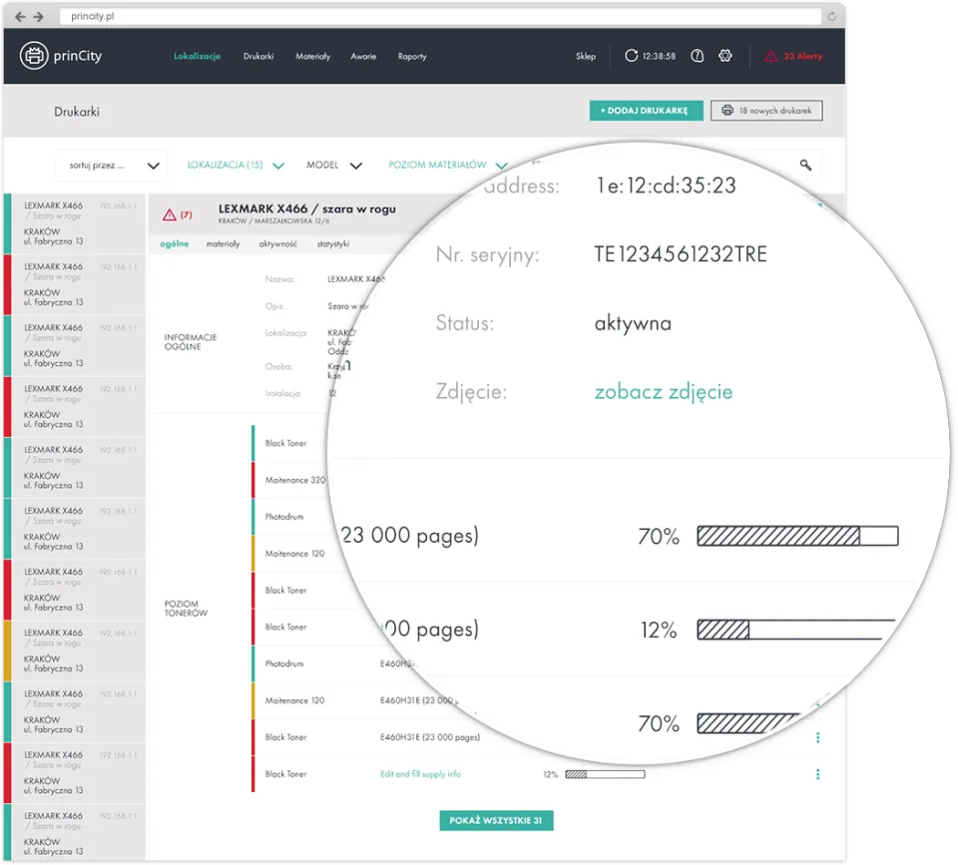Open the three-dot menu on the E460H31E Black Toner row

817,737
